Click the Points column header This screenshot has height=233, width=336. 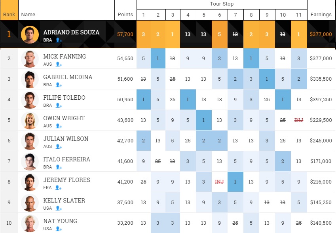(x=125, y=15)
